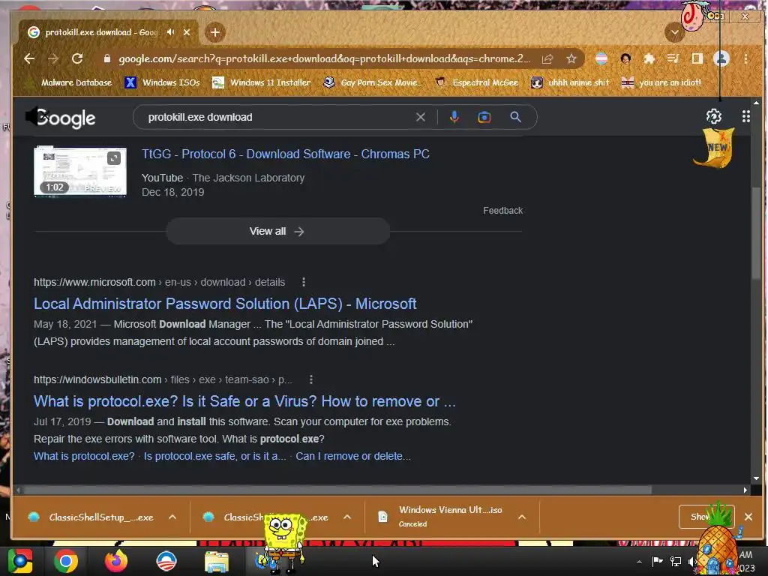Reload the current Google page
768x576 pixels.
pyautogui.click(x=77, y=58)
